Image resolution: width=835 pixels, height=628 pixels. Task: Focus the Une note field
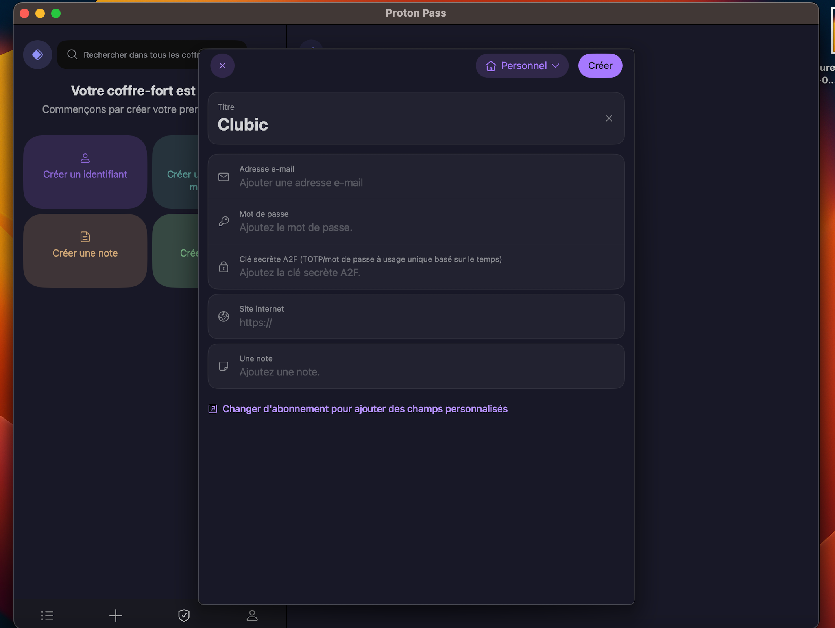tap(416, 366)
